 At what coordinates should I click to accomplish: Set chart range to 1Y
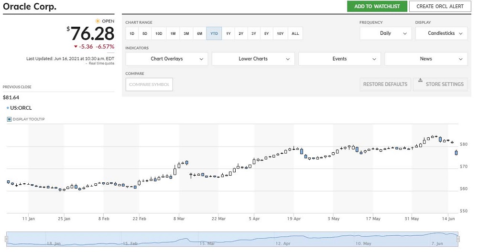[x=228, y=33]
